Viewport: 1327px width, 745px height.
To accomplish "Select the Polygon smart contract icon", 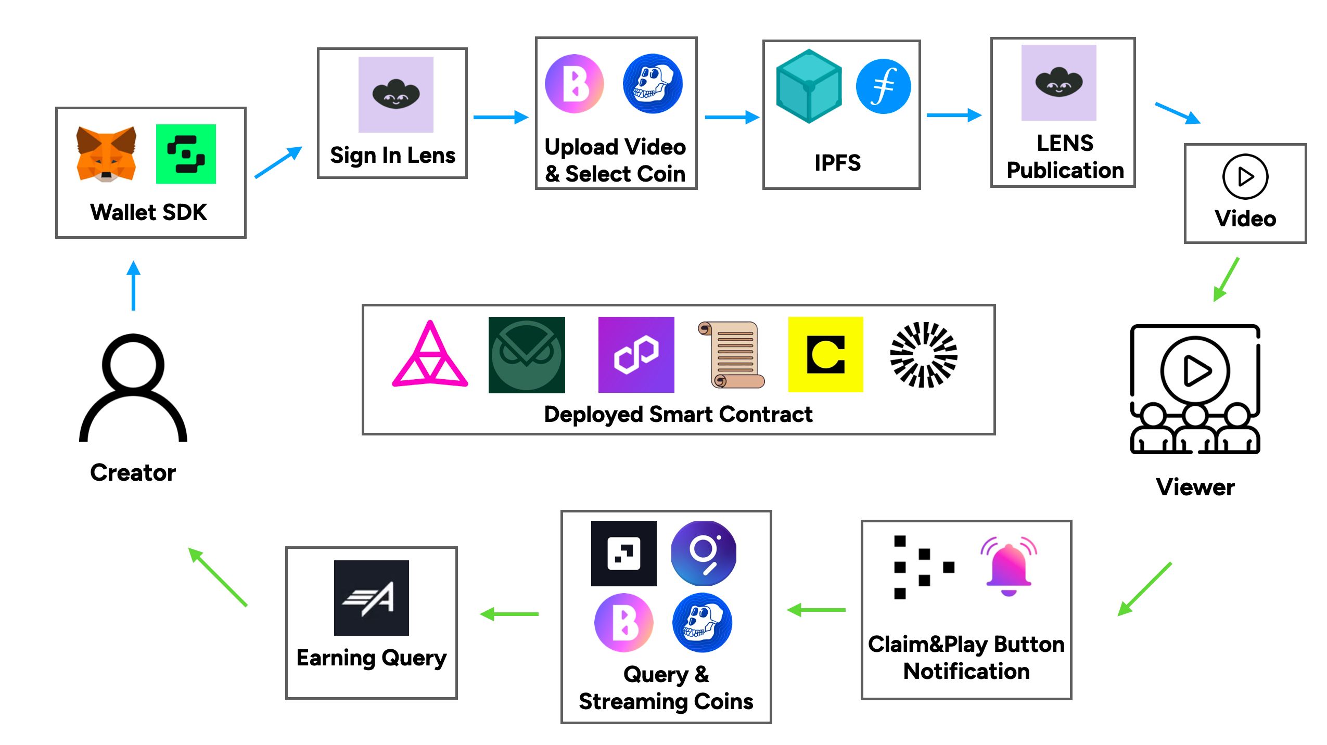I will tap(633, 359).
